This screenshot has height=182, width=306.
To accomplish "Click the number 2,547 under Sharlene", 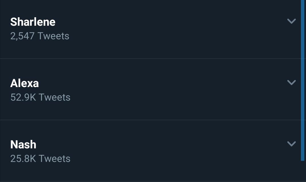I will [x=22, y=36].
